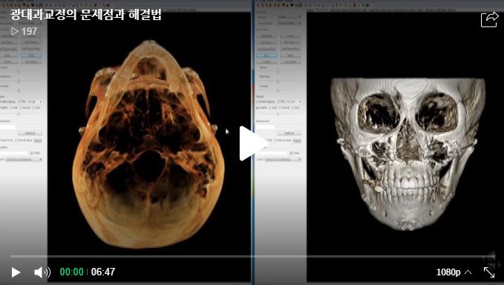
Task: Toggle the clipping checkbox in left panel
Action: pos(19,102)
